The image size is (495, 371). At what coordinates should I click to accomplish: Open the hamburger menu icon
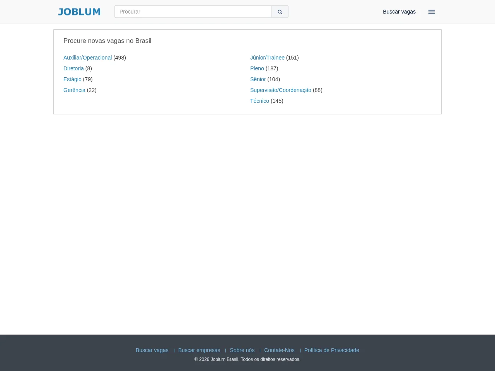tap(432, 12)
